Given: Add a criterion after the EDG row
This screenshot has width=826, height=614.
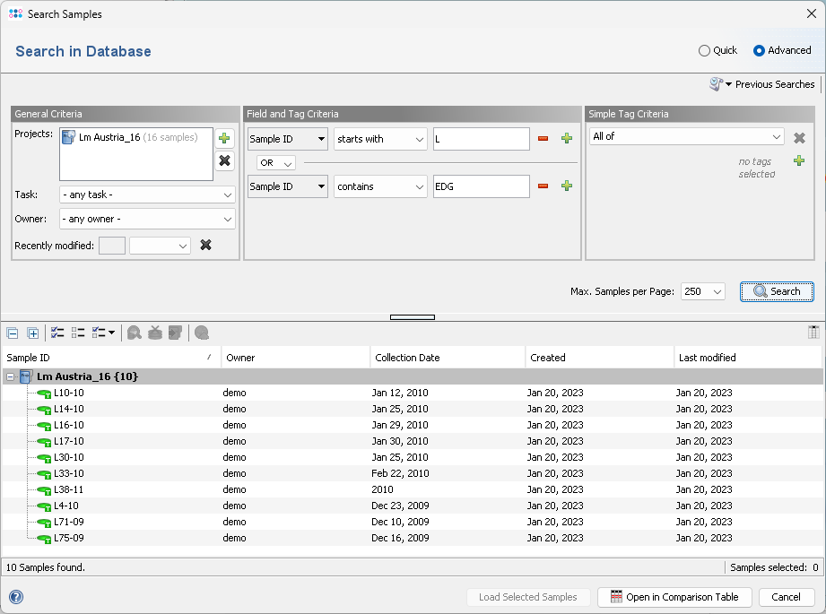Looking at the screenshot, I should 566,186.
